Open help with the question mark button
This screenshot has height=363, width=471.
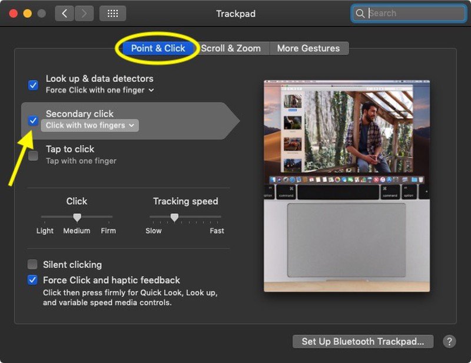449,341
